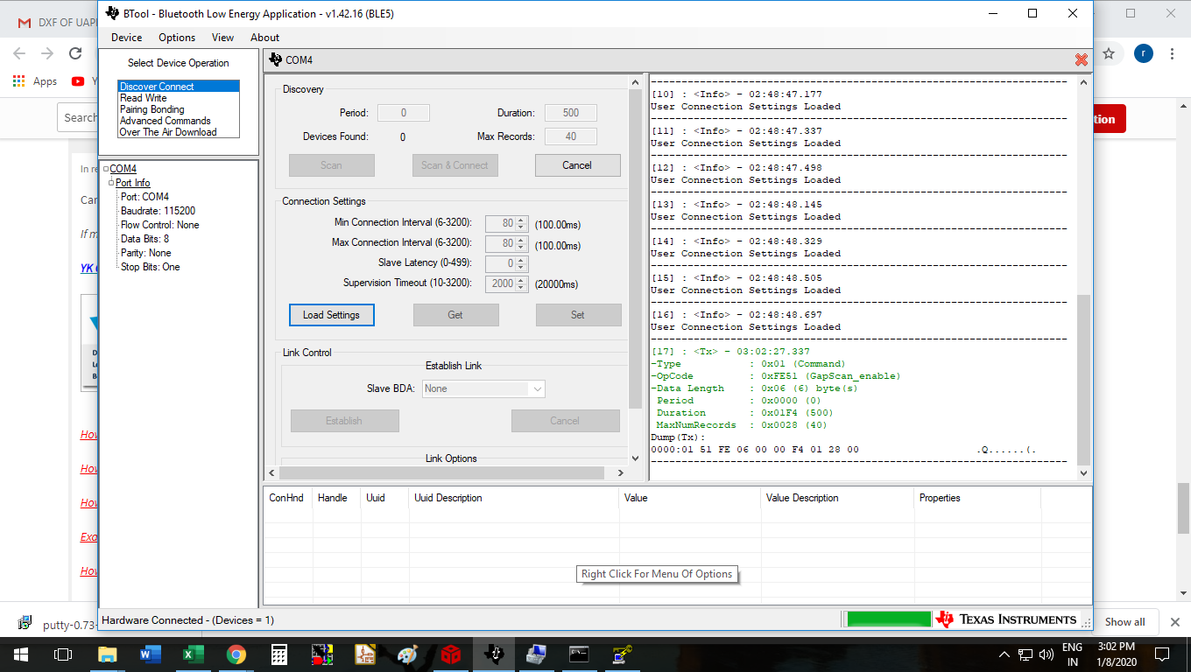Open the Paint palette icon on the taskbar

(x=408, y=654)
